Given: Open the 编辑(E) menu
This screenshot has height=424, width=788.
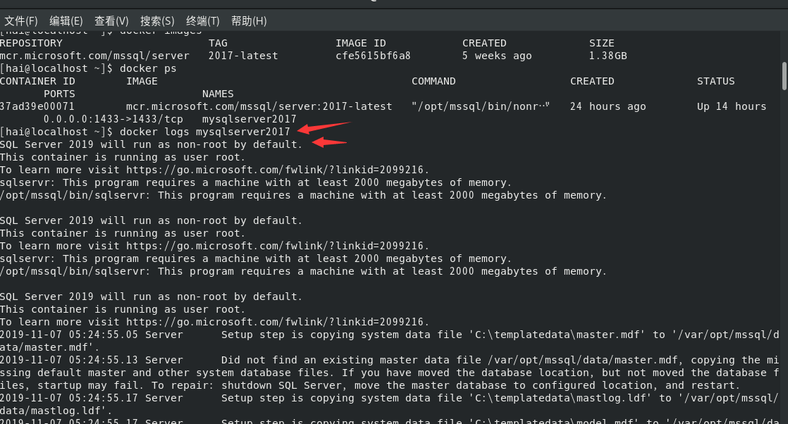Looking at the screenshot, I should click(66, 21).
